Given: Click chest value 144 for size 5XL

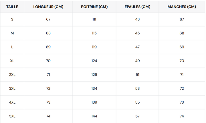Looking at the screenshot, I should click(94, 116).
